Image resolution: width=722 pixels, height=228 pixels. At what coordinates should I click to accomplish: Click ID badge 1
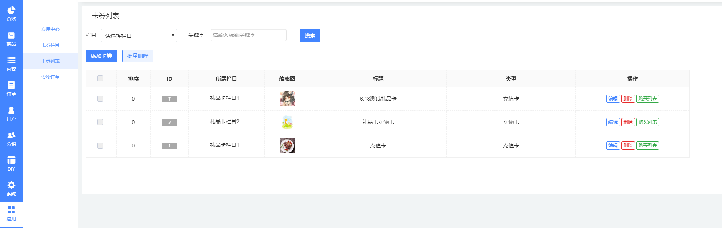click(x=169, y=146)
